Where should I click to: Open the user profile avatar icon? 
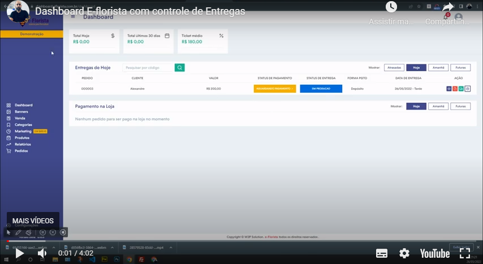pyautogui.click(x=458, y=17)
